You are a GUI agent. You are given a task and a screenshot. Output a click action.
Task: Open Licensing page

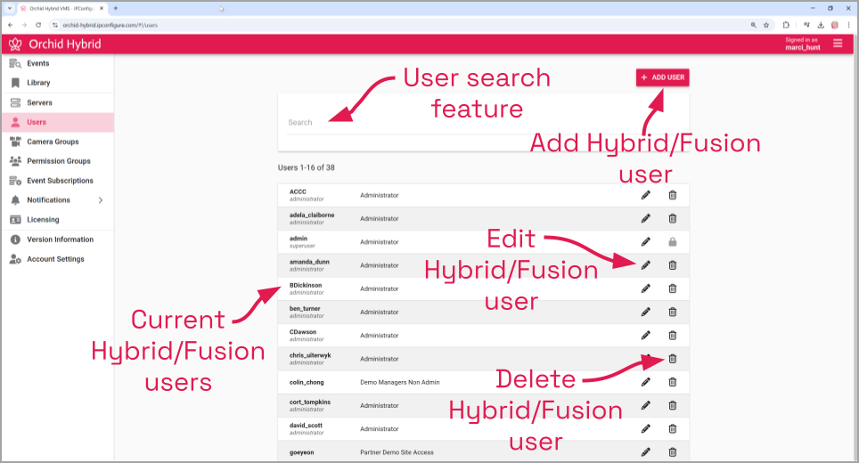click(58, 219)
